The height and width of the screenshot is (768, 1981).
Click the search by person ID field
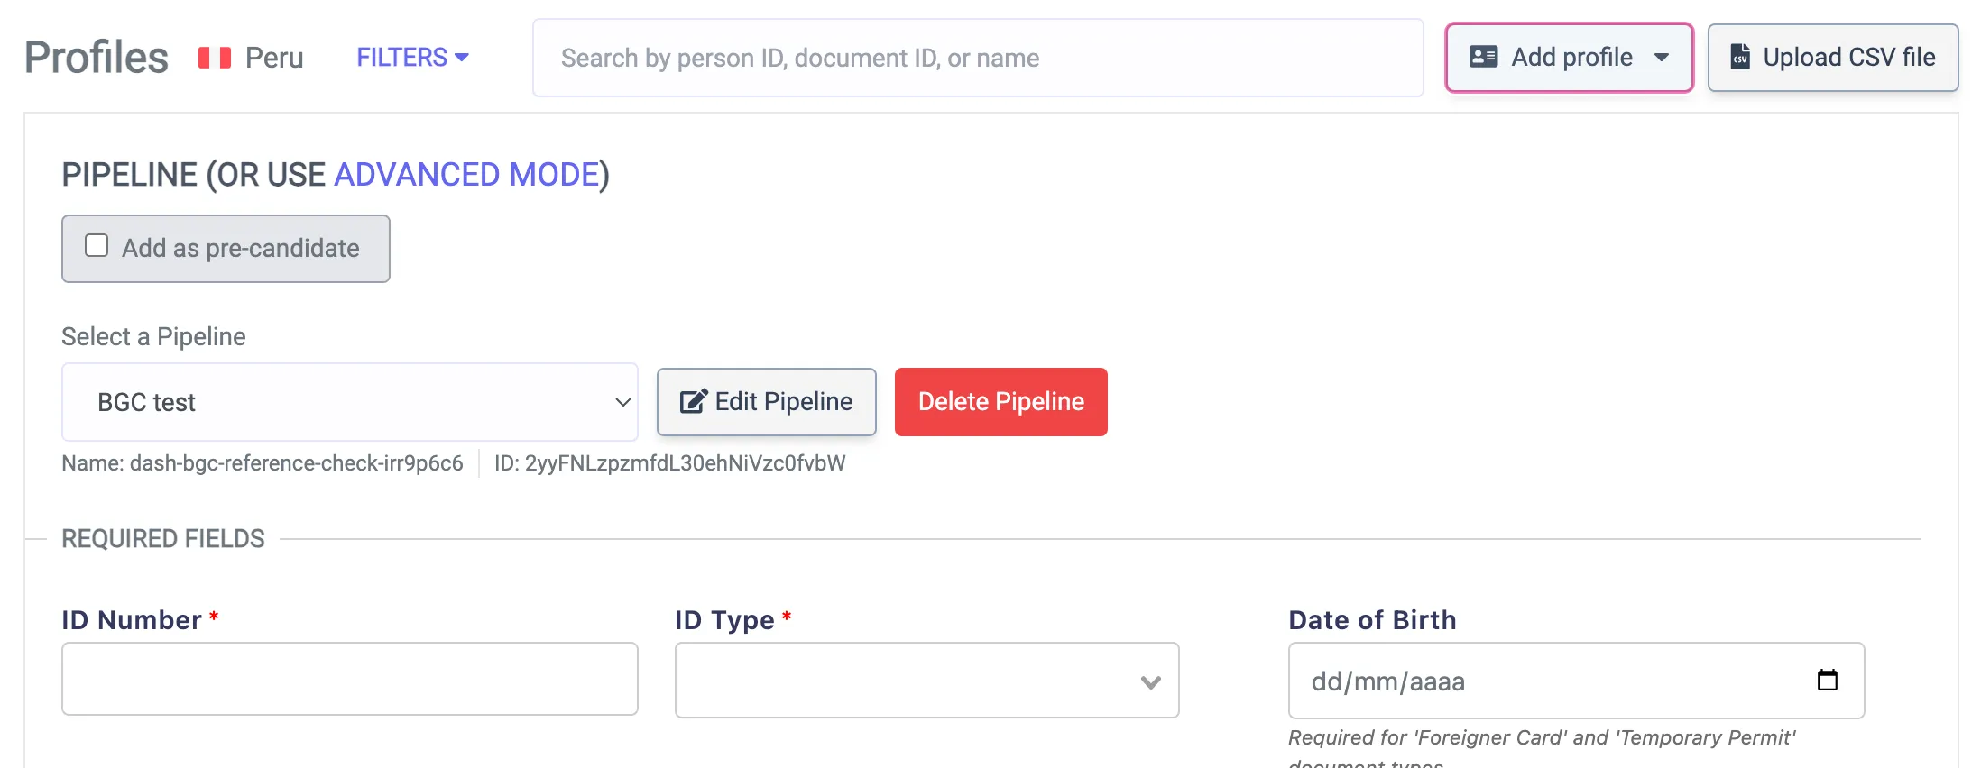977,57
